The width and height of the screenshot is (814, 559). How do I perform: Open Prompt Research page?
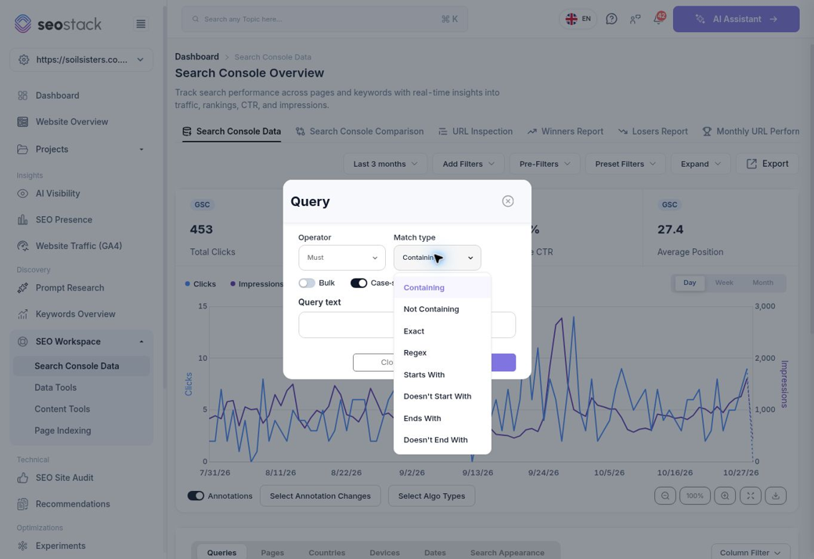point(70,288)
